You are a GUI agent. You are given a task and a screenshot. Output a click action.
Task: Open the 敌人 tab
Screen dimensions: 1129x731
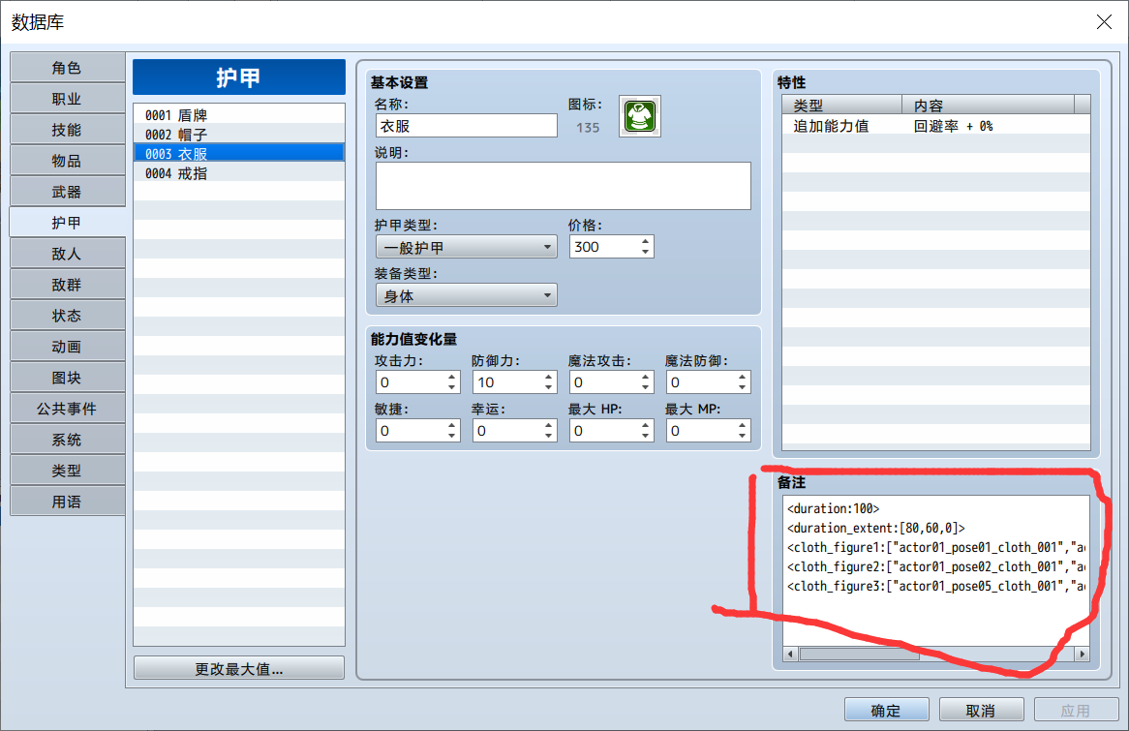coord(67,254)
